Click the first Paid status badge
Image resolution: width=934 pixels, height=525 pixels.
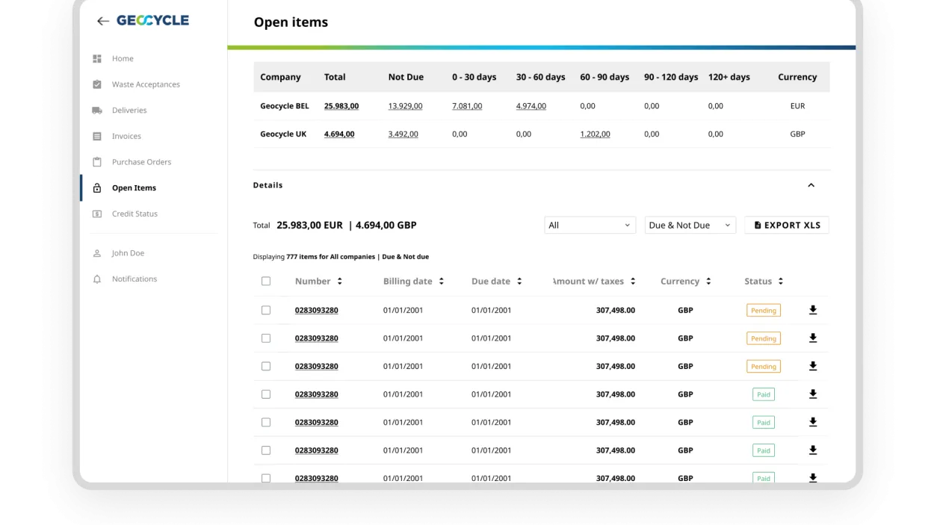(x=763, y=394)
